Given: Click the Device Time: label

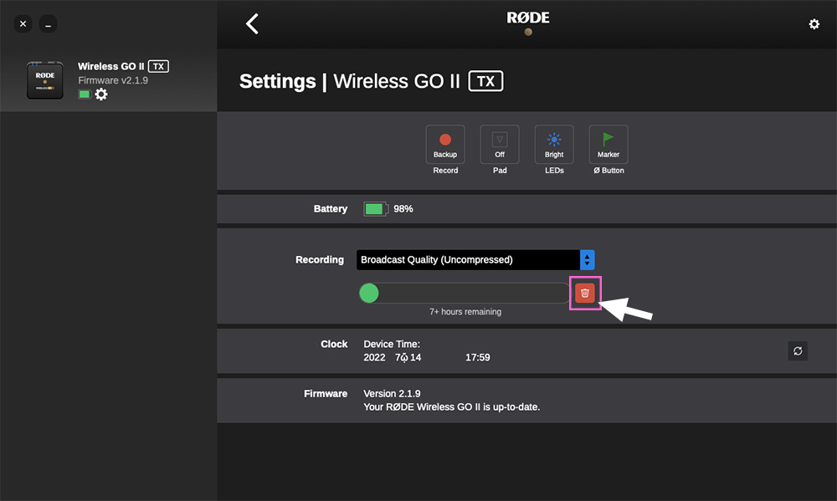Looking at the screenshot, I should pyautogui.click(x=392, y=344).
